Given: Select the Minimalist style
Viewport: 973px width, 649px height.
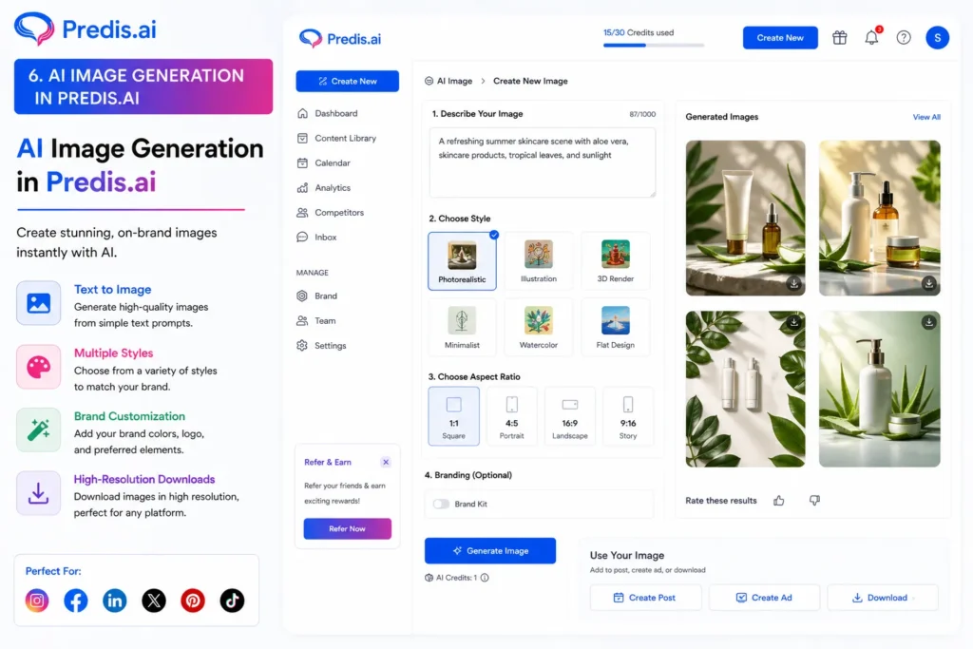Looking at the screenshot, I should [x=462, y=327].
